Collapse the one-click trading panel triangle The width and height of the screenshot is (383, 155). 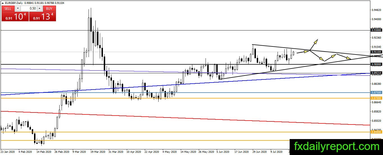click(3, 3)
